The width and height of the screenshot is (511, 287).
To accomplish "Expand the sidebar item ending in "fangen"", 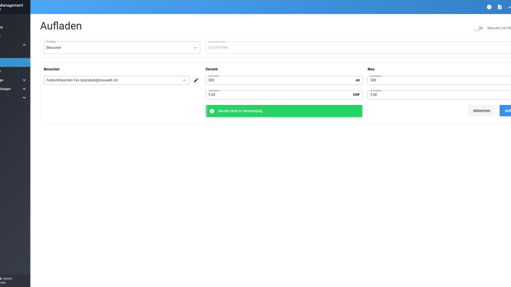I will tap(24, 88).
